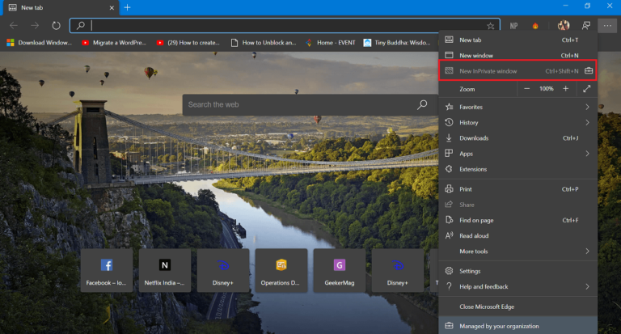Close the three-dot Settings and more menu

(607, 26)
